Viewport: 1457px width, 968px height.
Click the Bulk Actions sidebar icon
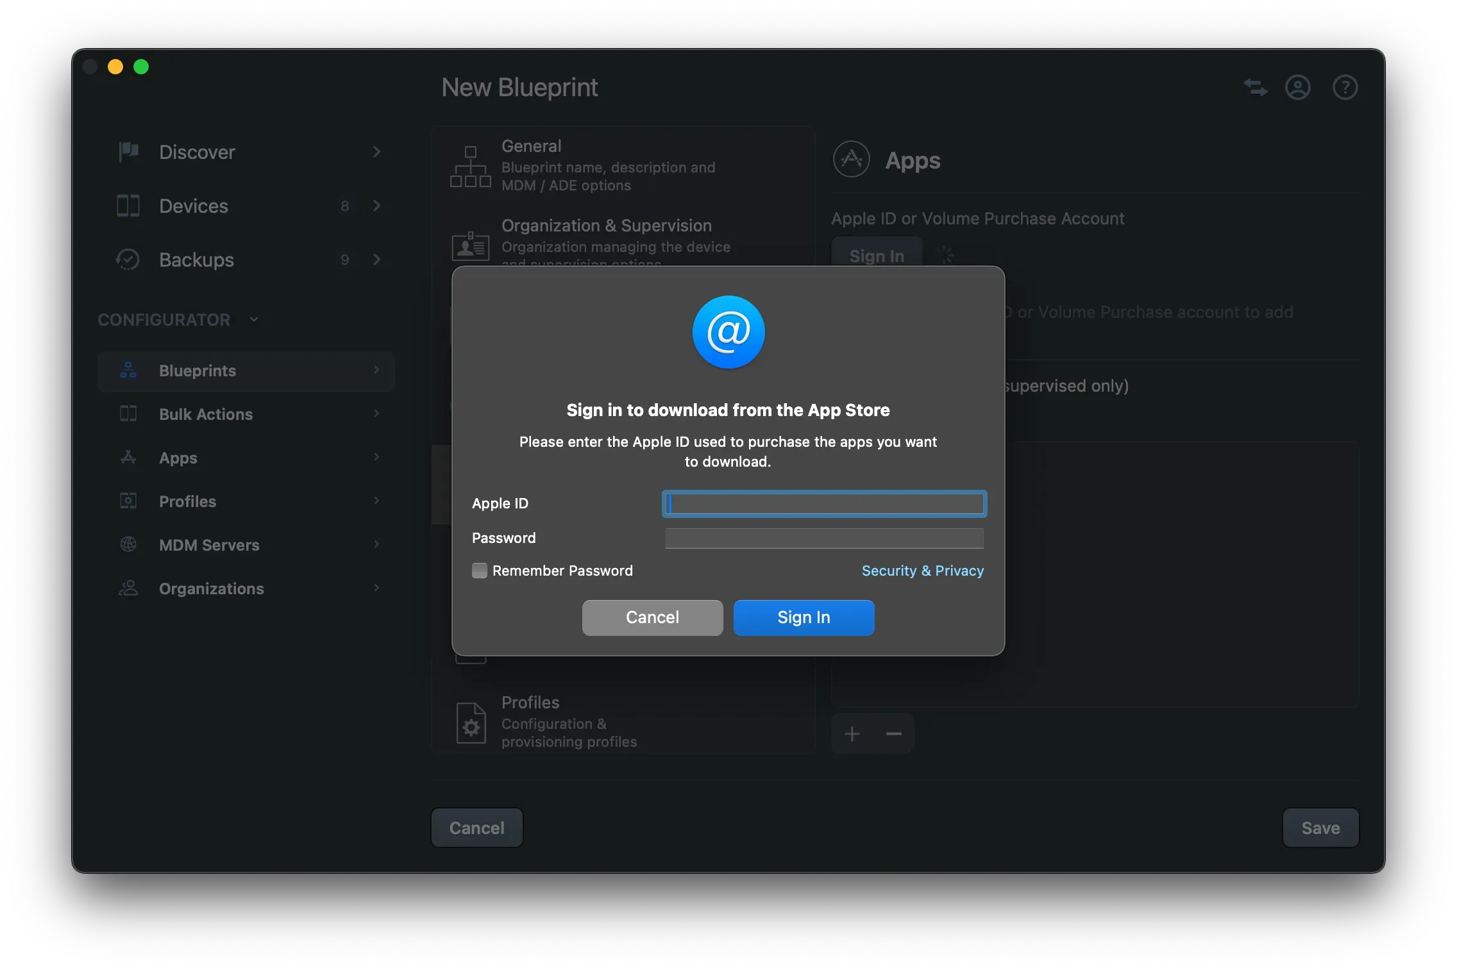point(128,413)
